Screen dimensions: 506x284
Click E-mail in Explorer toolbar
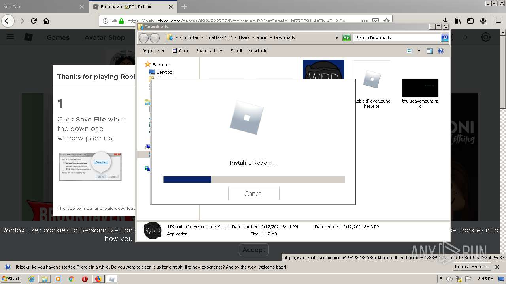click(236, 51)
